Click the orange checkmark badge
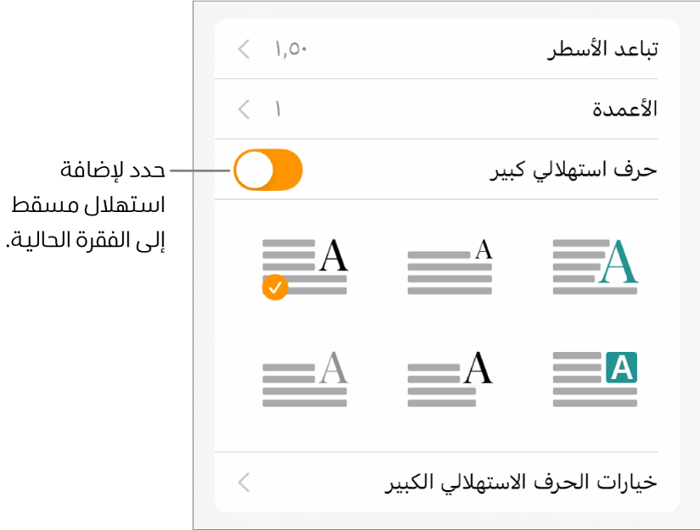 274,288
